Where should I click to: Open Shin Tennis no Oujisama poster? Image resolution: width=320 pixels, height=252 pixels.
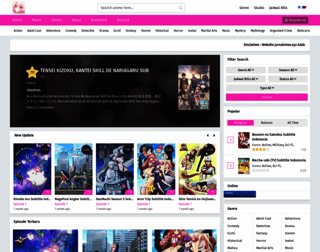(197, 169)
